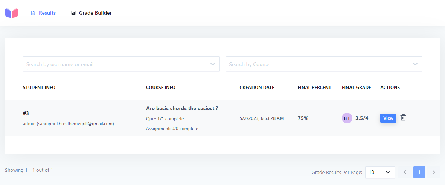Switch to the Grade Builder tab
This screenshot has height=185, width=445.
point(91,13)
